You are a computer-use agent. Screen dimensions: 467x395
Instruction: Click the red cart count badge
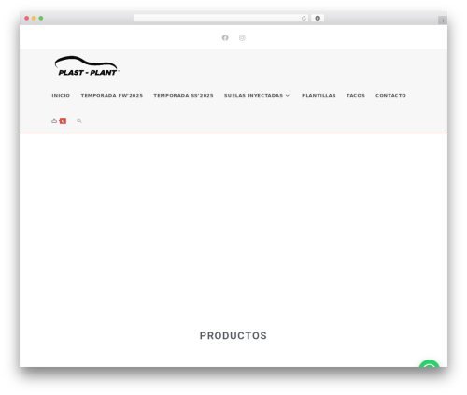coord(63,120)
